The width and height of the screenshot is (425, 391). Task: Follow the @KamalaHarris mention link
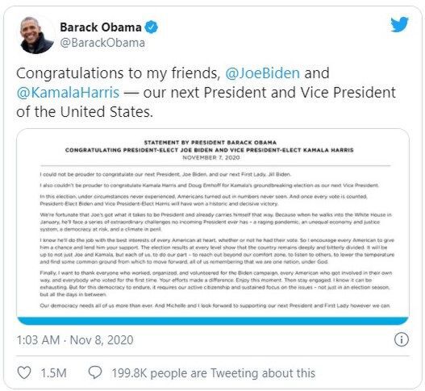coord(68,93)
